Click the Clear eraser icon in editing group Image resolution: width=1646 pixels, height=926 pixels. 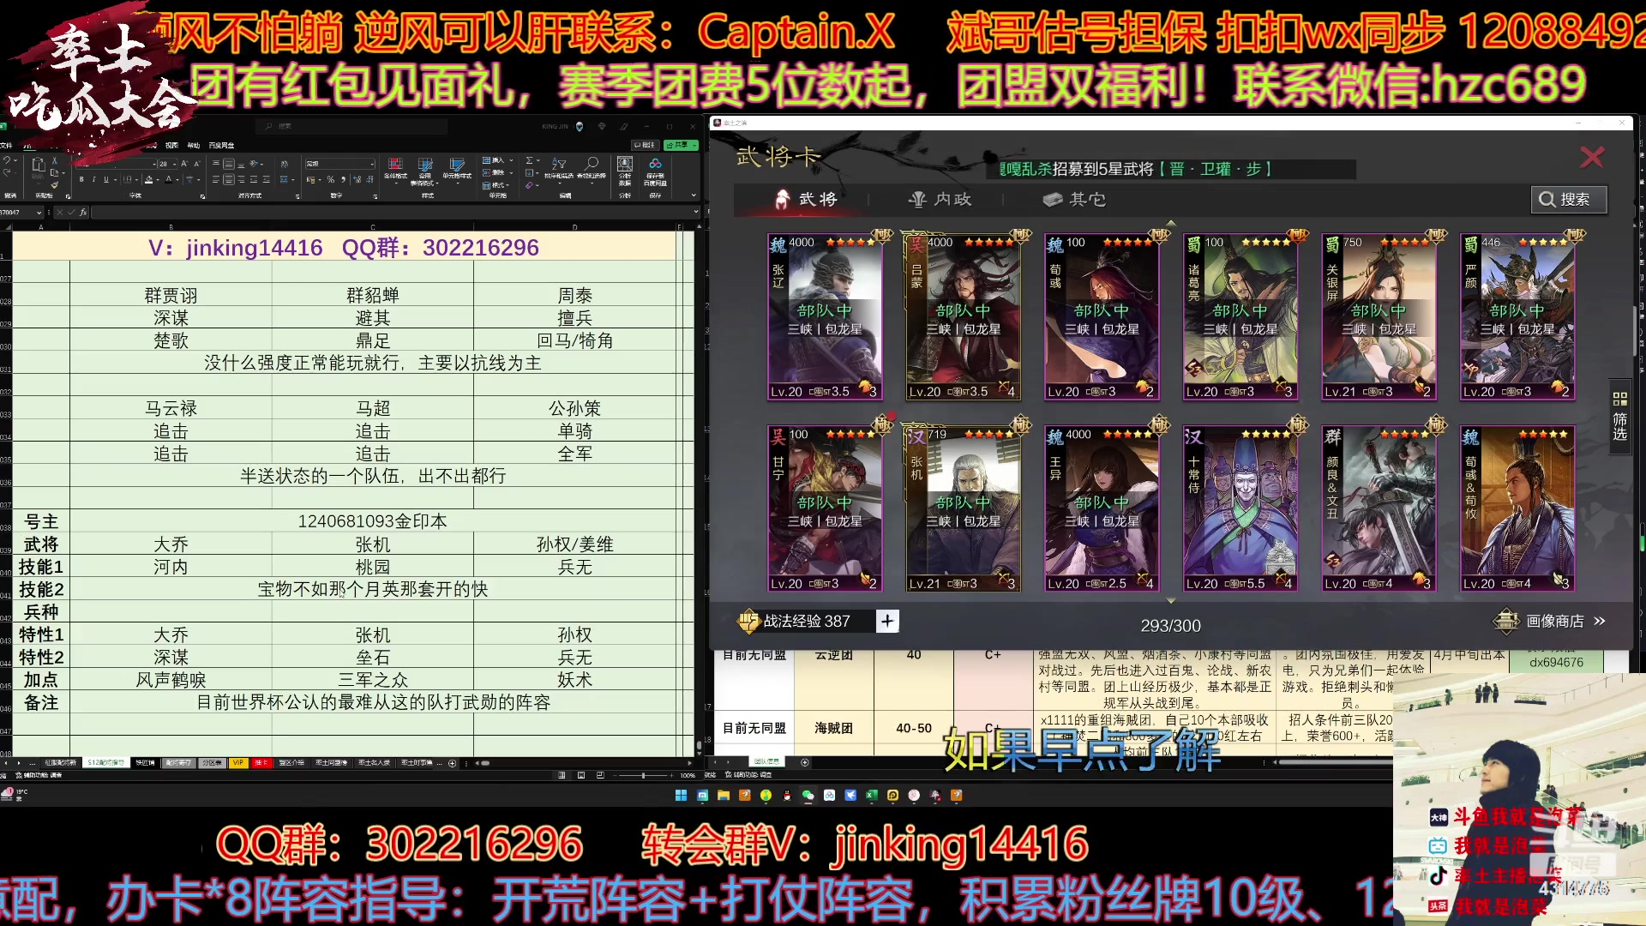[529, 185]
